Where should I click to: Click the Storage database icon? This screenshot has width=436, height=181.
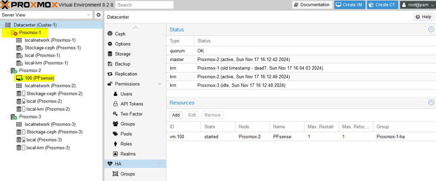[x=110, y=54]
